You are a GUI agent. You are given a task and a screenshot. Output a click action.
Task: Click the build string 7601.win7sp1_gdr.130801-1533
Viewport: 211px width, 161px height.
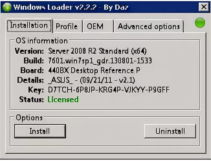(100, 61)
